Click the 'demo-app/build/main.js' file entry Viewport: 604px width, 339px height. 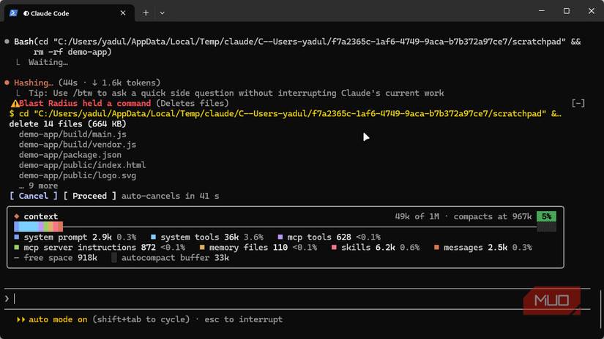tap(72, 134)
